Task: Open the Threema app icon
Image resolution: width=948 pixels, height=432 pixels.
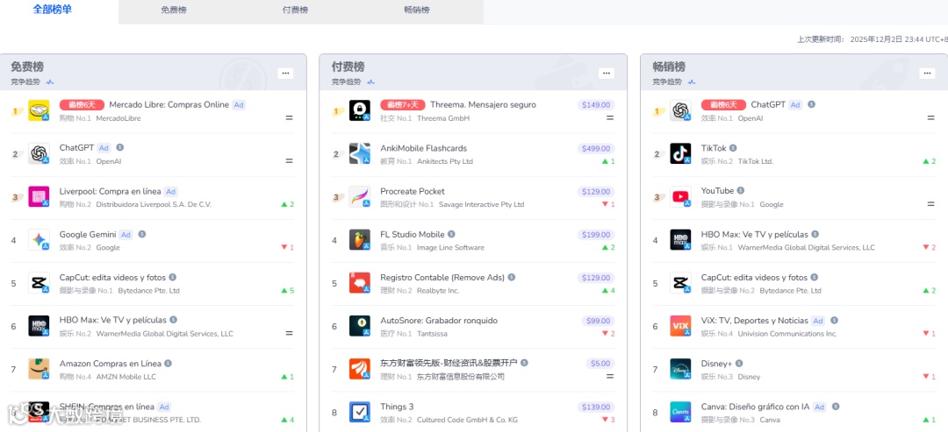Action: coord(360,110)
